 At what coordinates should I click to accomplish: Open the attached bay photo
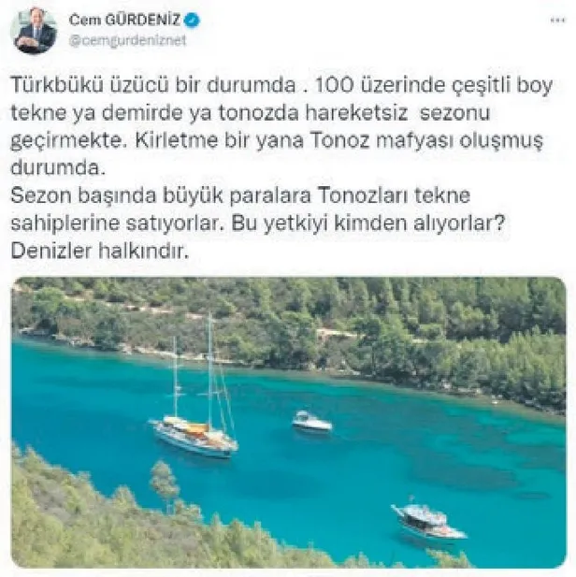(x=289, y=423)
